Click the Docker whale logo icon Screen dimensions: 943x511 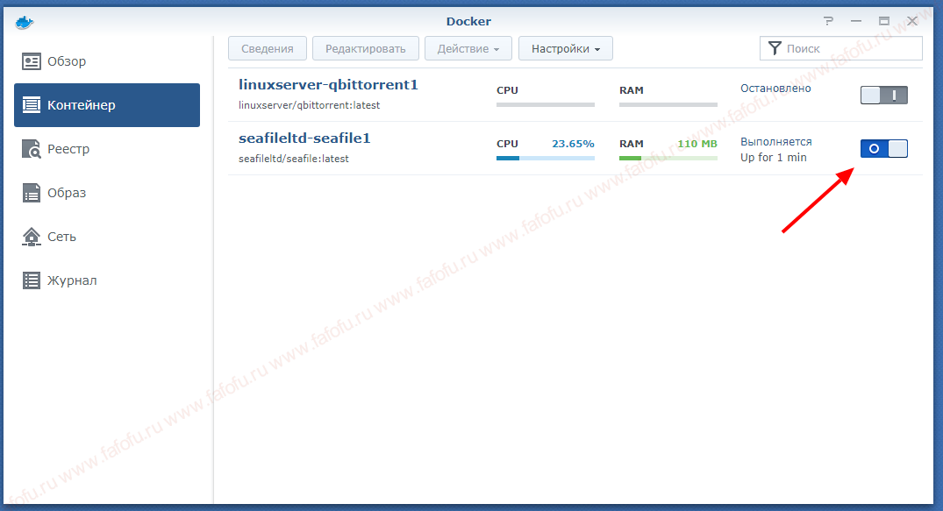(x=24, y=23)
